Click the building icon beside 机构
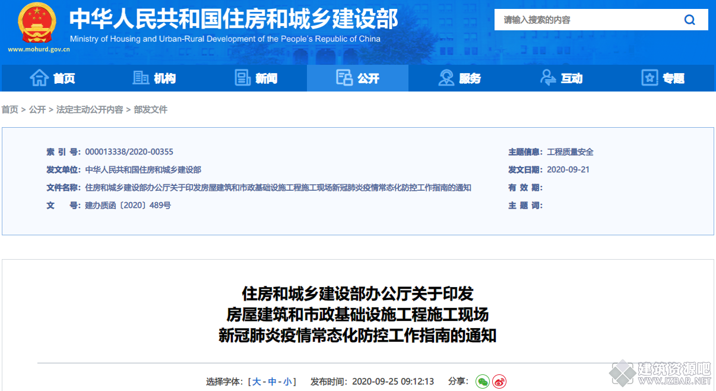This screenshot has height=391, width=716. pyautogui.click(x=141, y=78)
